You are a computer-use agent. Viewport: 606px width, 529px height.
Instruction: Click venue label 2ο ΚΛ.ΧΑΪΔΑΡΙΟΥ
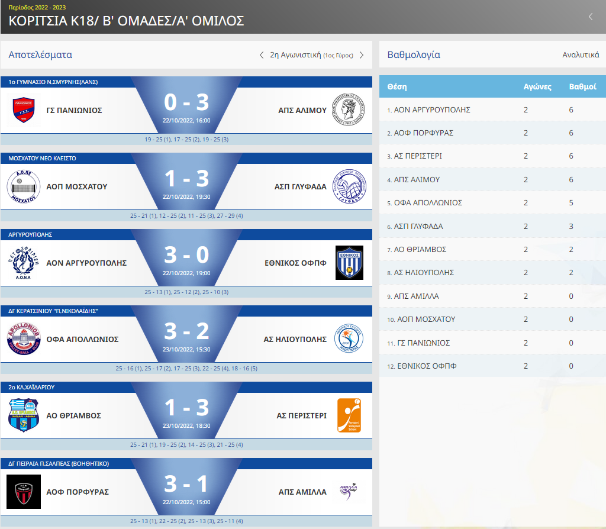(31, 387)
